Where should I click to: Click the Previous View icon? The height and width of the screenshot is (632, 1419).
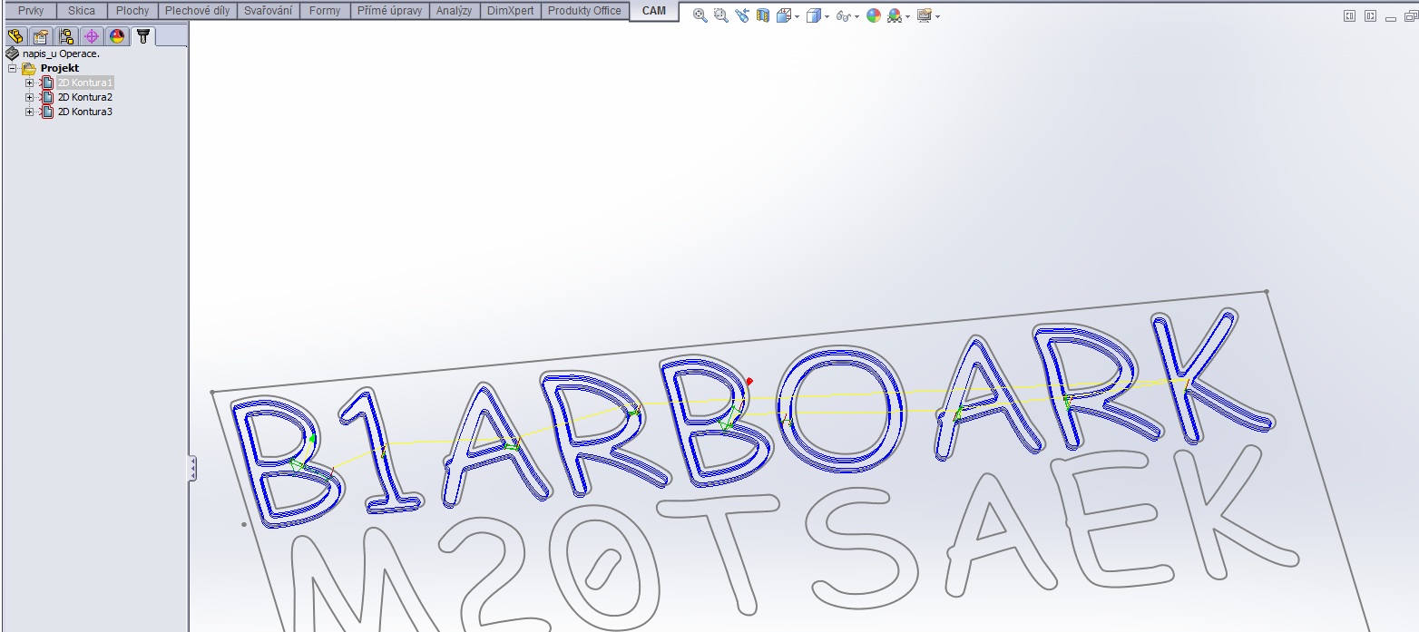(742, 15)
